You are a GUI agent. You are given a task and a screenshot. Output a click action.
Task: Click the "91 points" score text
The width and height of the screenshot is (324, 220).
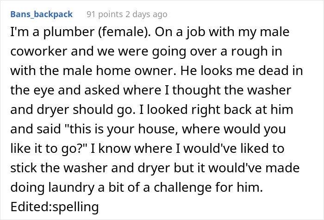105,14
